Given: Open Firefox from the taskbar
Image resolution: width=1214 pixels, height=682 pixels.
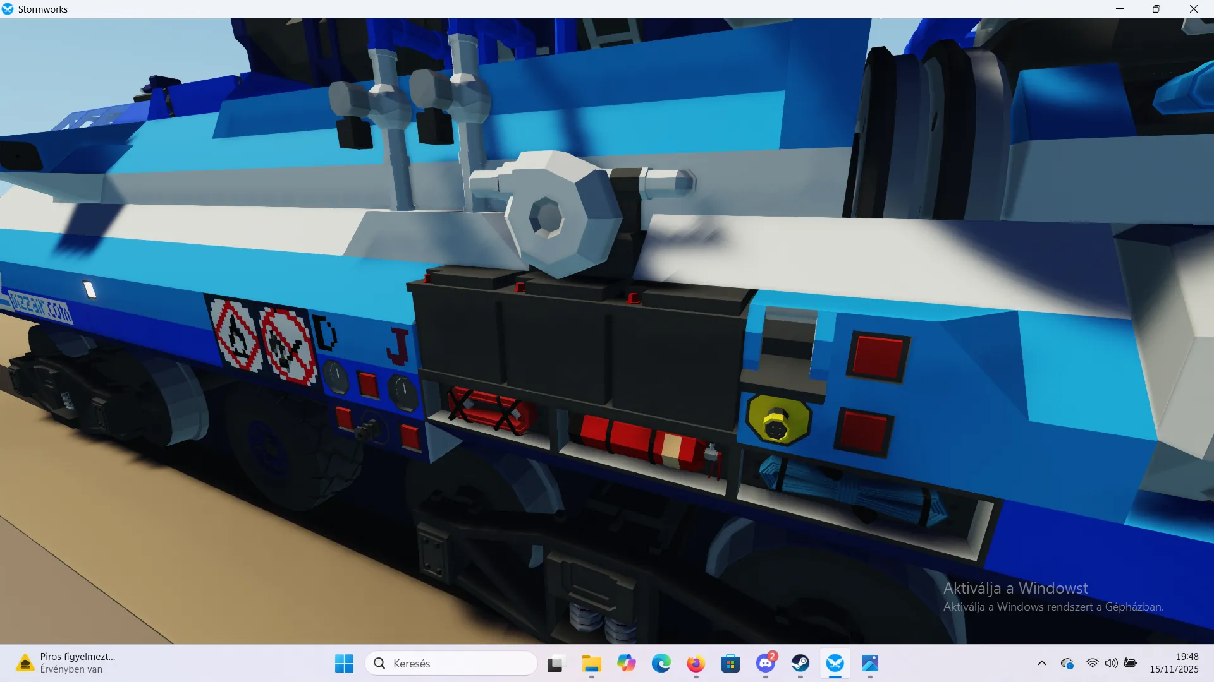Looking at the screenshot, I should click(696, 663).
